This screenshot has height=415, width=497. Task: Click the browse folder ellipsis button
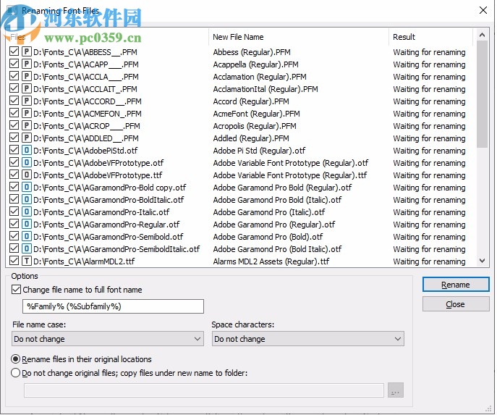tap(395, 390)
